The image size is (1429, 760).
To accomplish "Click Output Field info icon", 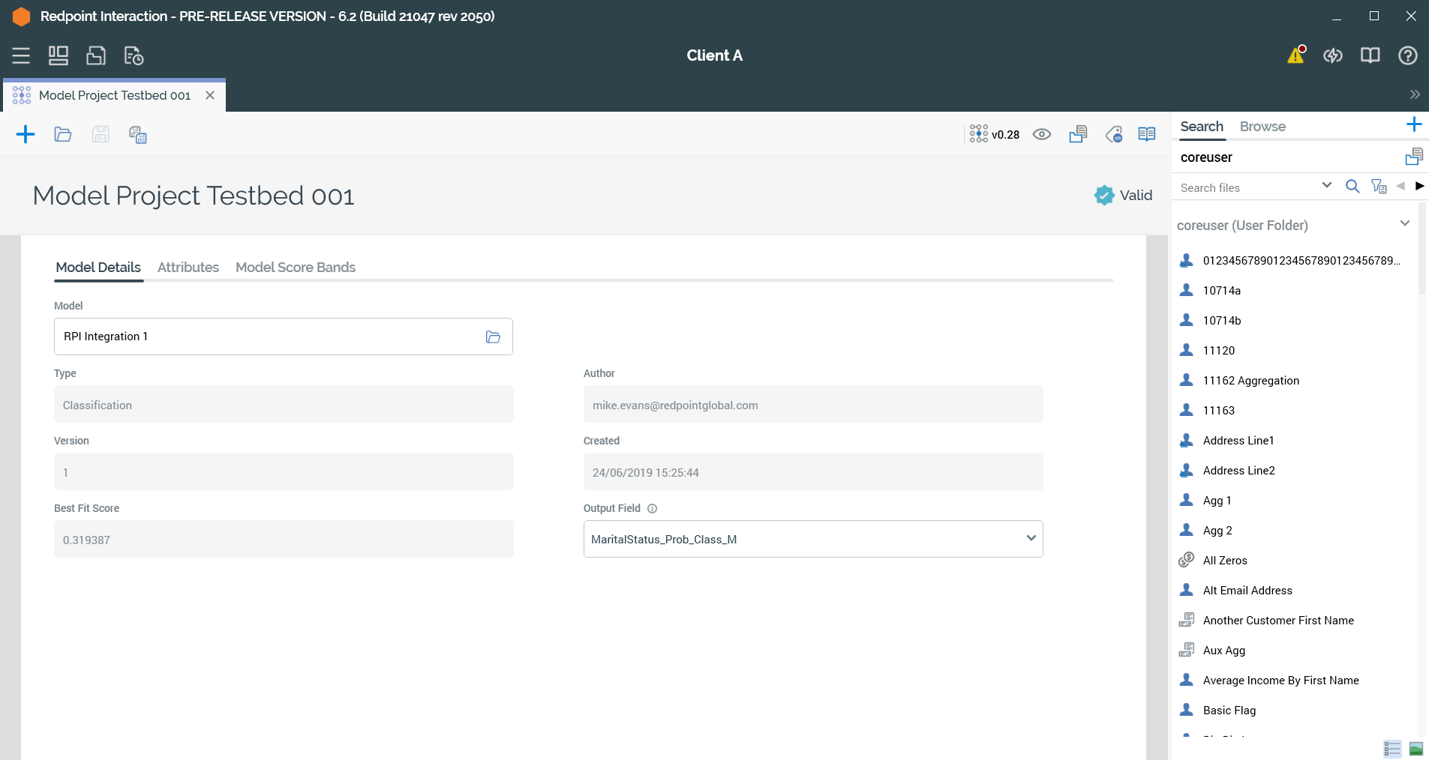I will [652, 508].
